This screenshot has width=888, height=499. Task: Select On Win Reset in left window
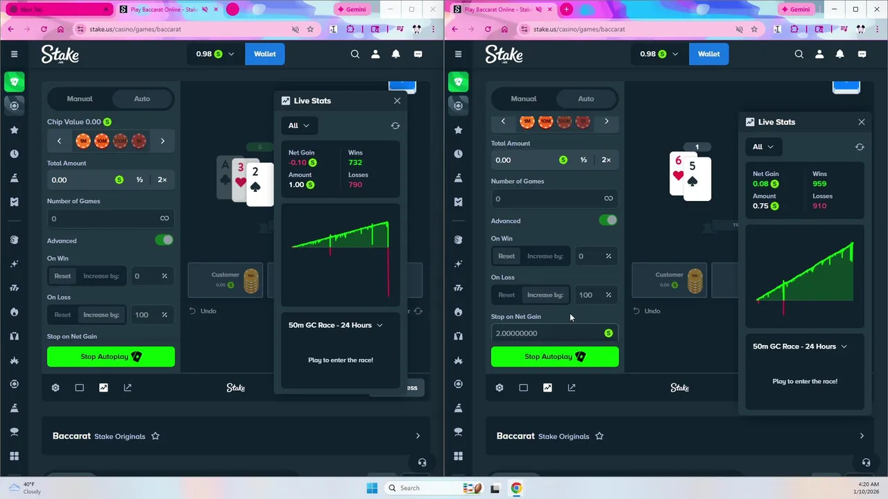click(x=62, y=276)
